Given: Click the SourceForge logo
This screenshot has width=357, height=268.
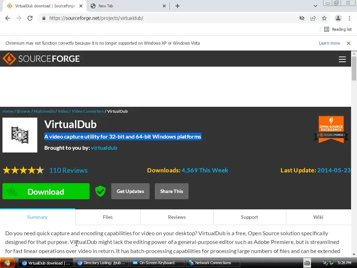Looking at the screenshot, I should [x=41, y=59].
